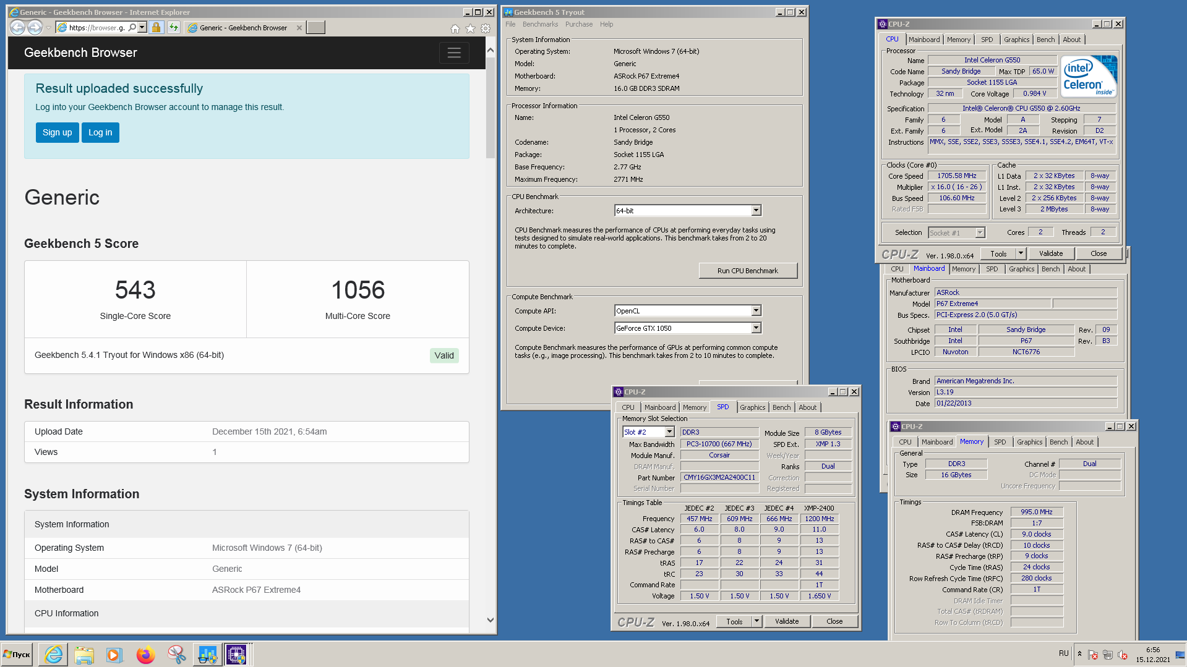Click Show Desktop button on taskbar

[x=1181, y=654]
